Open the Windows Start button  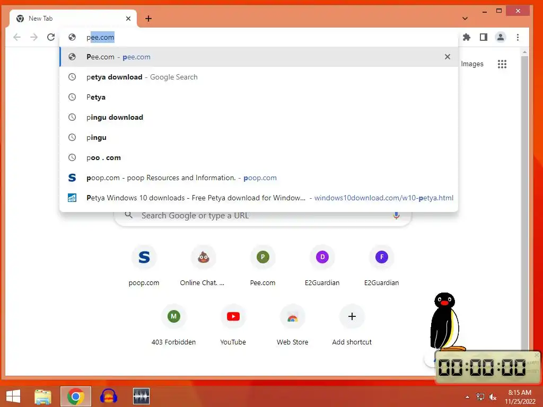13,396
